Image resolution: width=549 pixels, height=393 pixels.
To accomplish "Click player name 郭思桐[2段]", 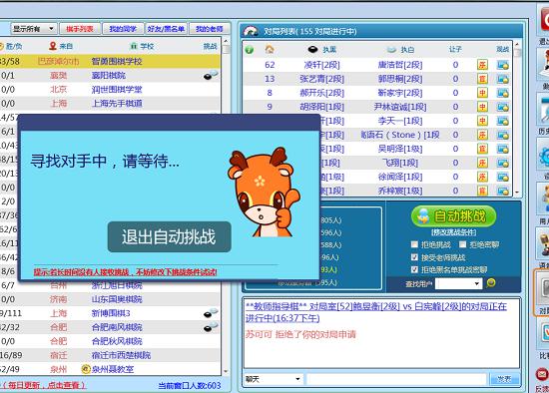I will (x=400, y=79).
